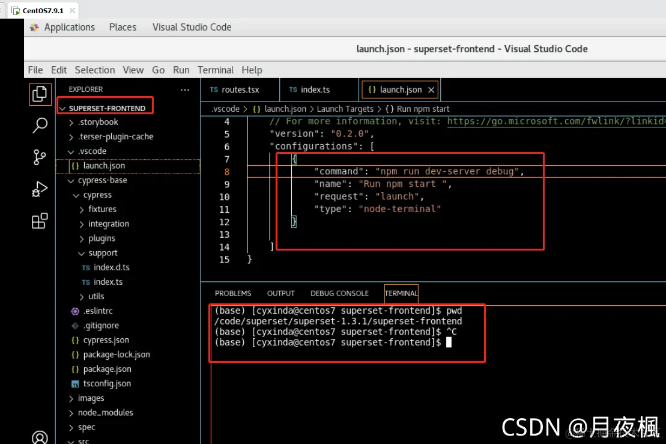The height and width of the screenshot is (444, 666).
Task: Click line number 8 in gutter
Action: [227, 172]
